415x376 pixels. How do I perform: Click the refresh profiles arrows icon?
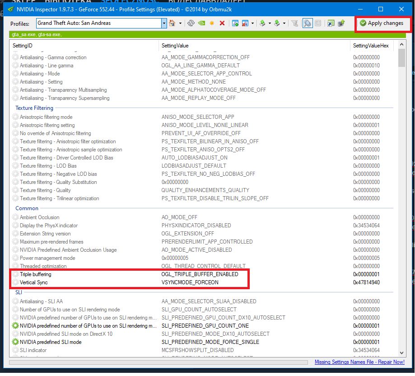191,23
